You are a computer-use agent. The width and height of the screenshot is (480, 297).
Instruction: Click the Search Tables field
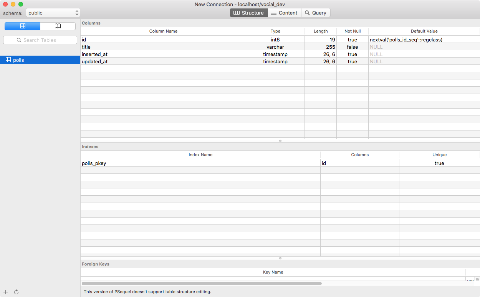[40, 40]
